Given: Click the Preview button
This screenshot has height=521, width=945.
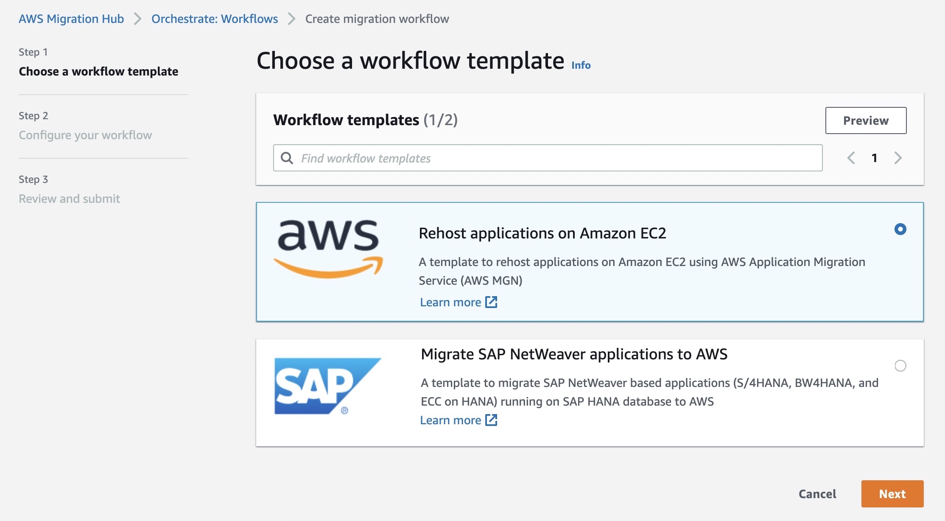Looking at the screenshot, I should point(866,120).
